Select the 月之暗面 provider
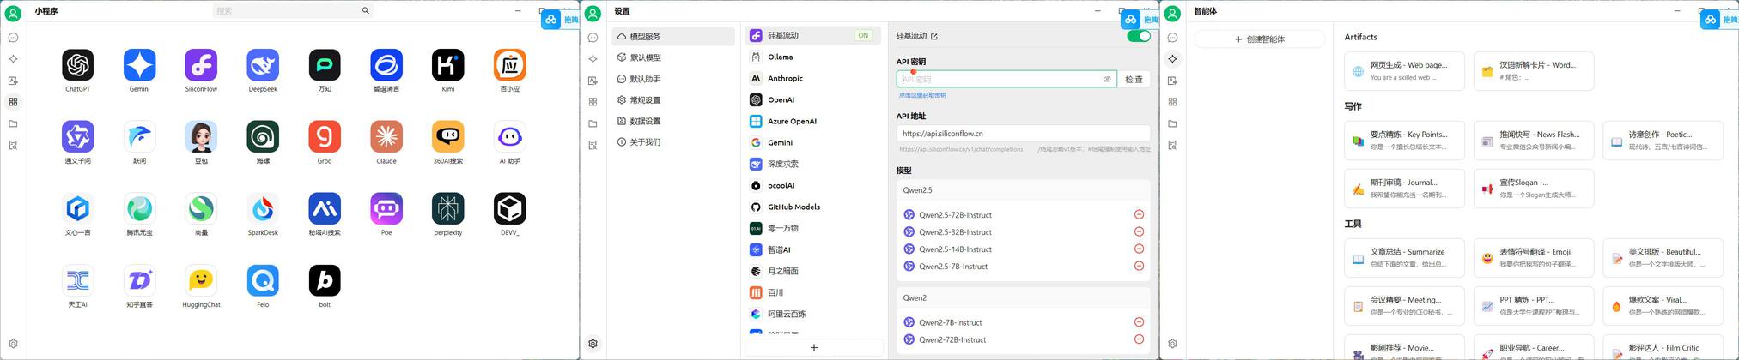The height and width of the screenshot is (360, 1739). [x=813, y=271]
